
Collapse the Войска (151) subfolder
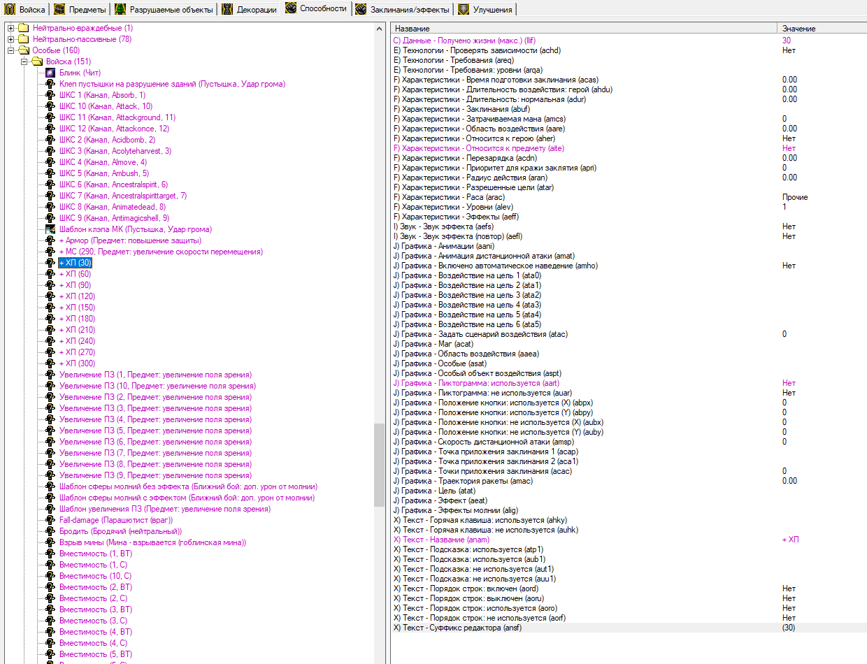(x=24, y=62)
